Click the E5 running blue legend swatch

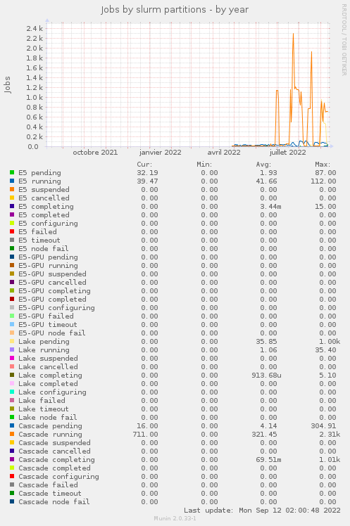pos(12,181)
